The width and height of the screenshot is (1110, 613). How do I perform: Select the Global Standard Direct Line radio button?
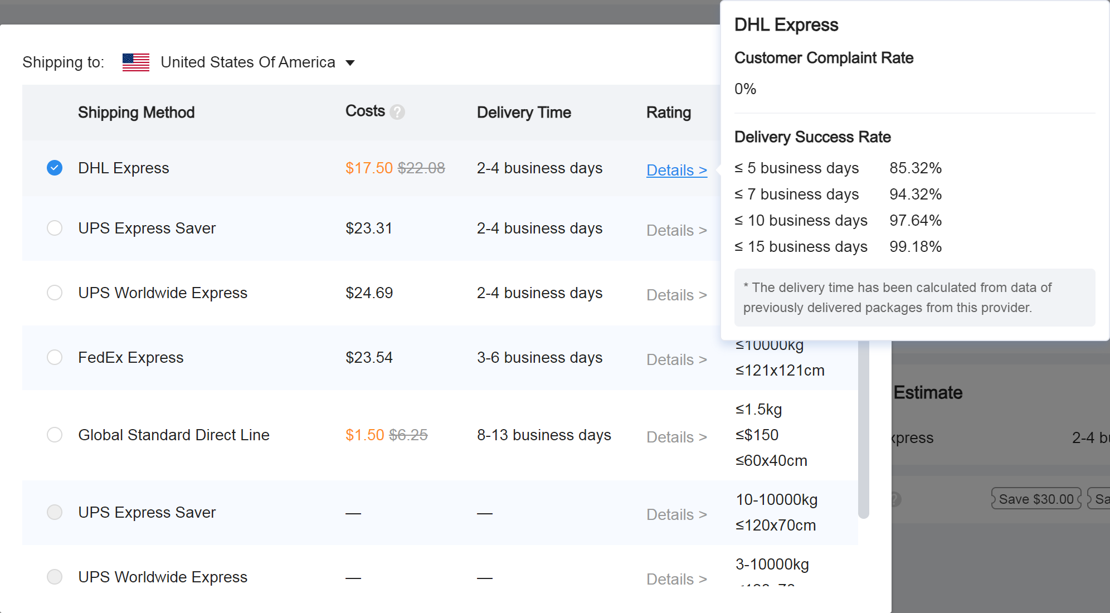(55, 435)
